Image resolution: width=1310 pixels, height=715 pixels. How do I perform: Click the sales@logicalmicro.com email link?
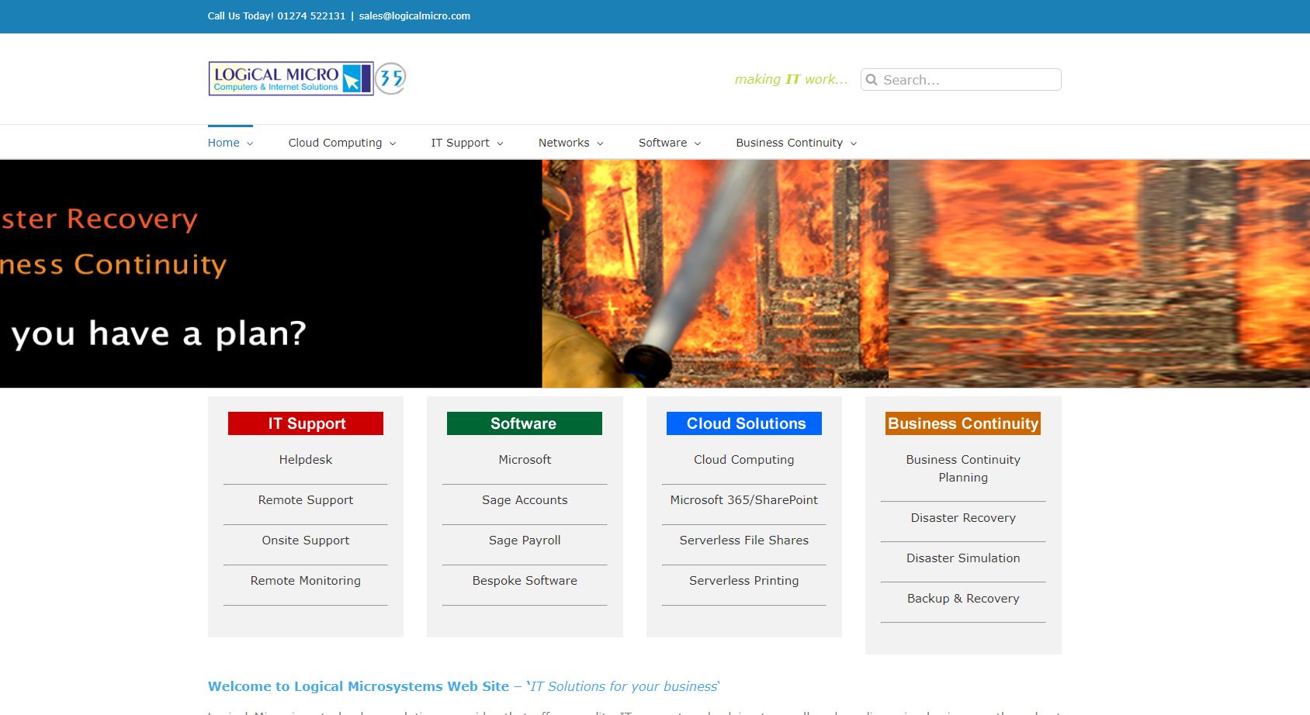(x=414, y=16)
